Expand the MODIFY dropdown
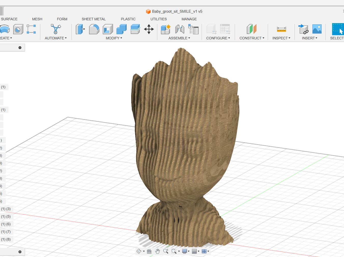 click(x=114, y=38)
